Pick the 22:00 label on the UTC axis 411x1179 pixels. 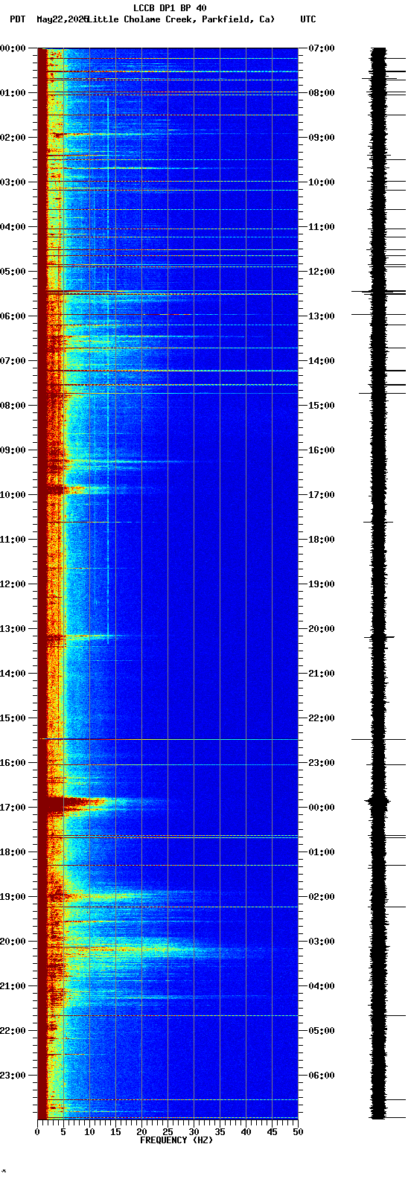click(322, 718)
